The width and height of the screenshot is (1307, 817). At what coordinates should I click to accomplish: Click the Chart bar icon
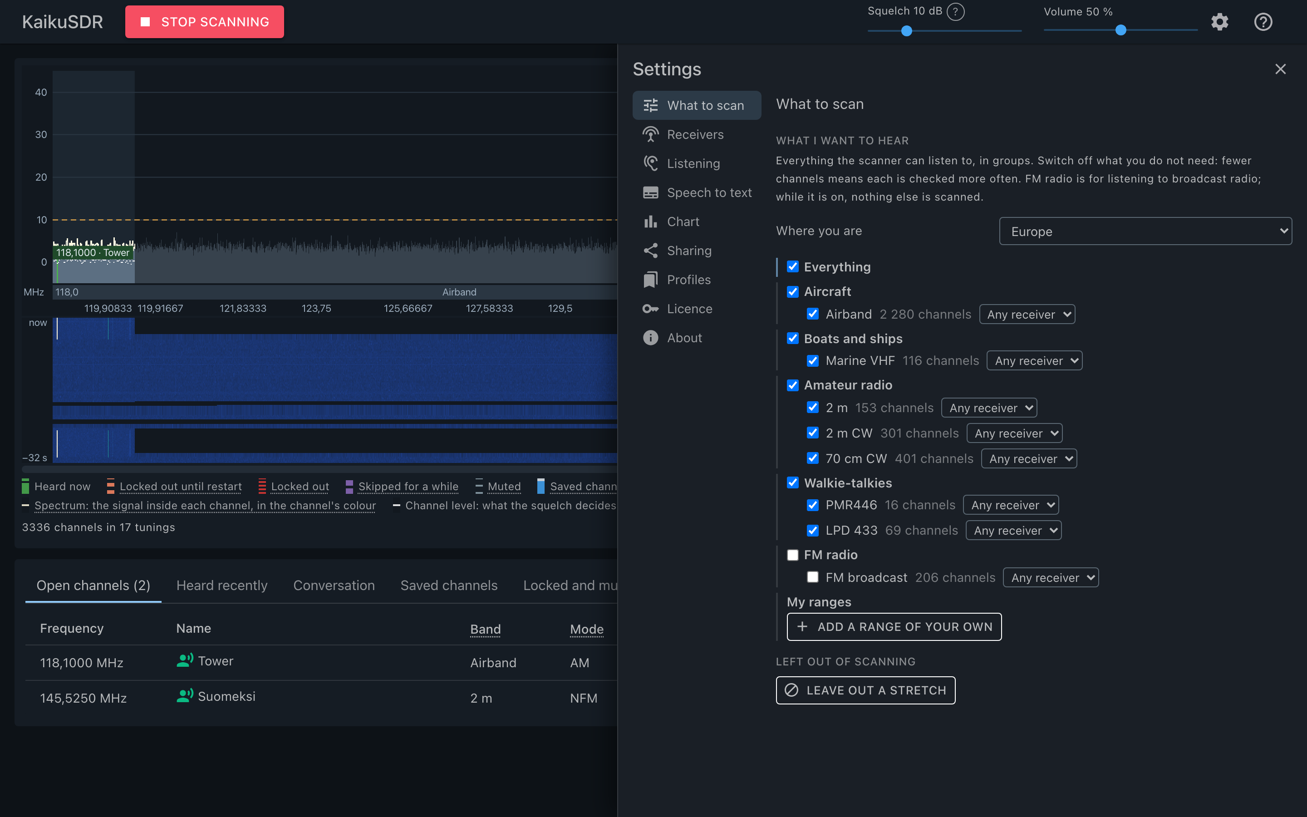pos(650,222)
